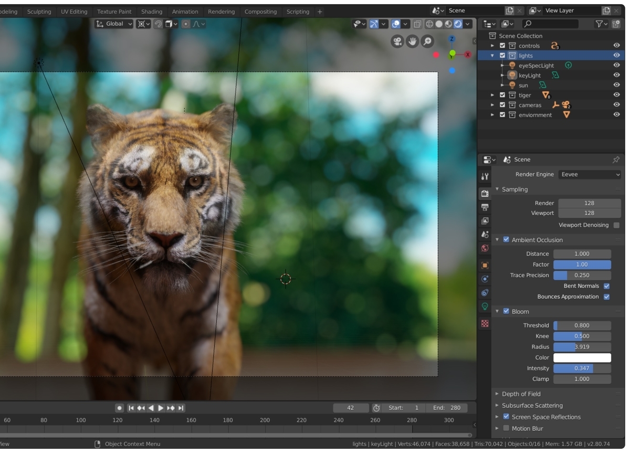Open the Render Engine Eevee dropdown

(590, 175)
